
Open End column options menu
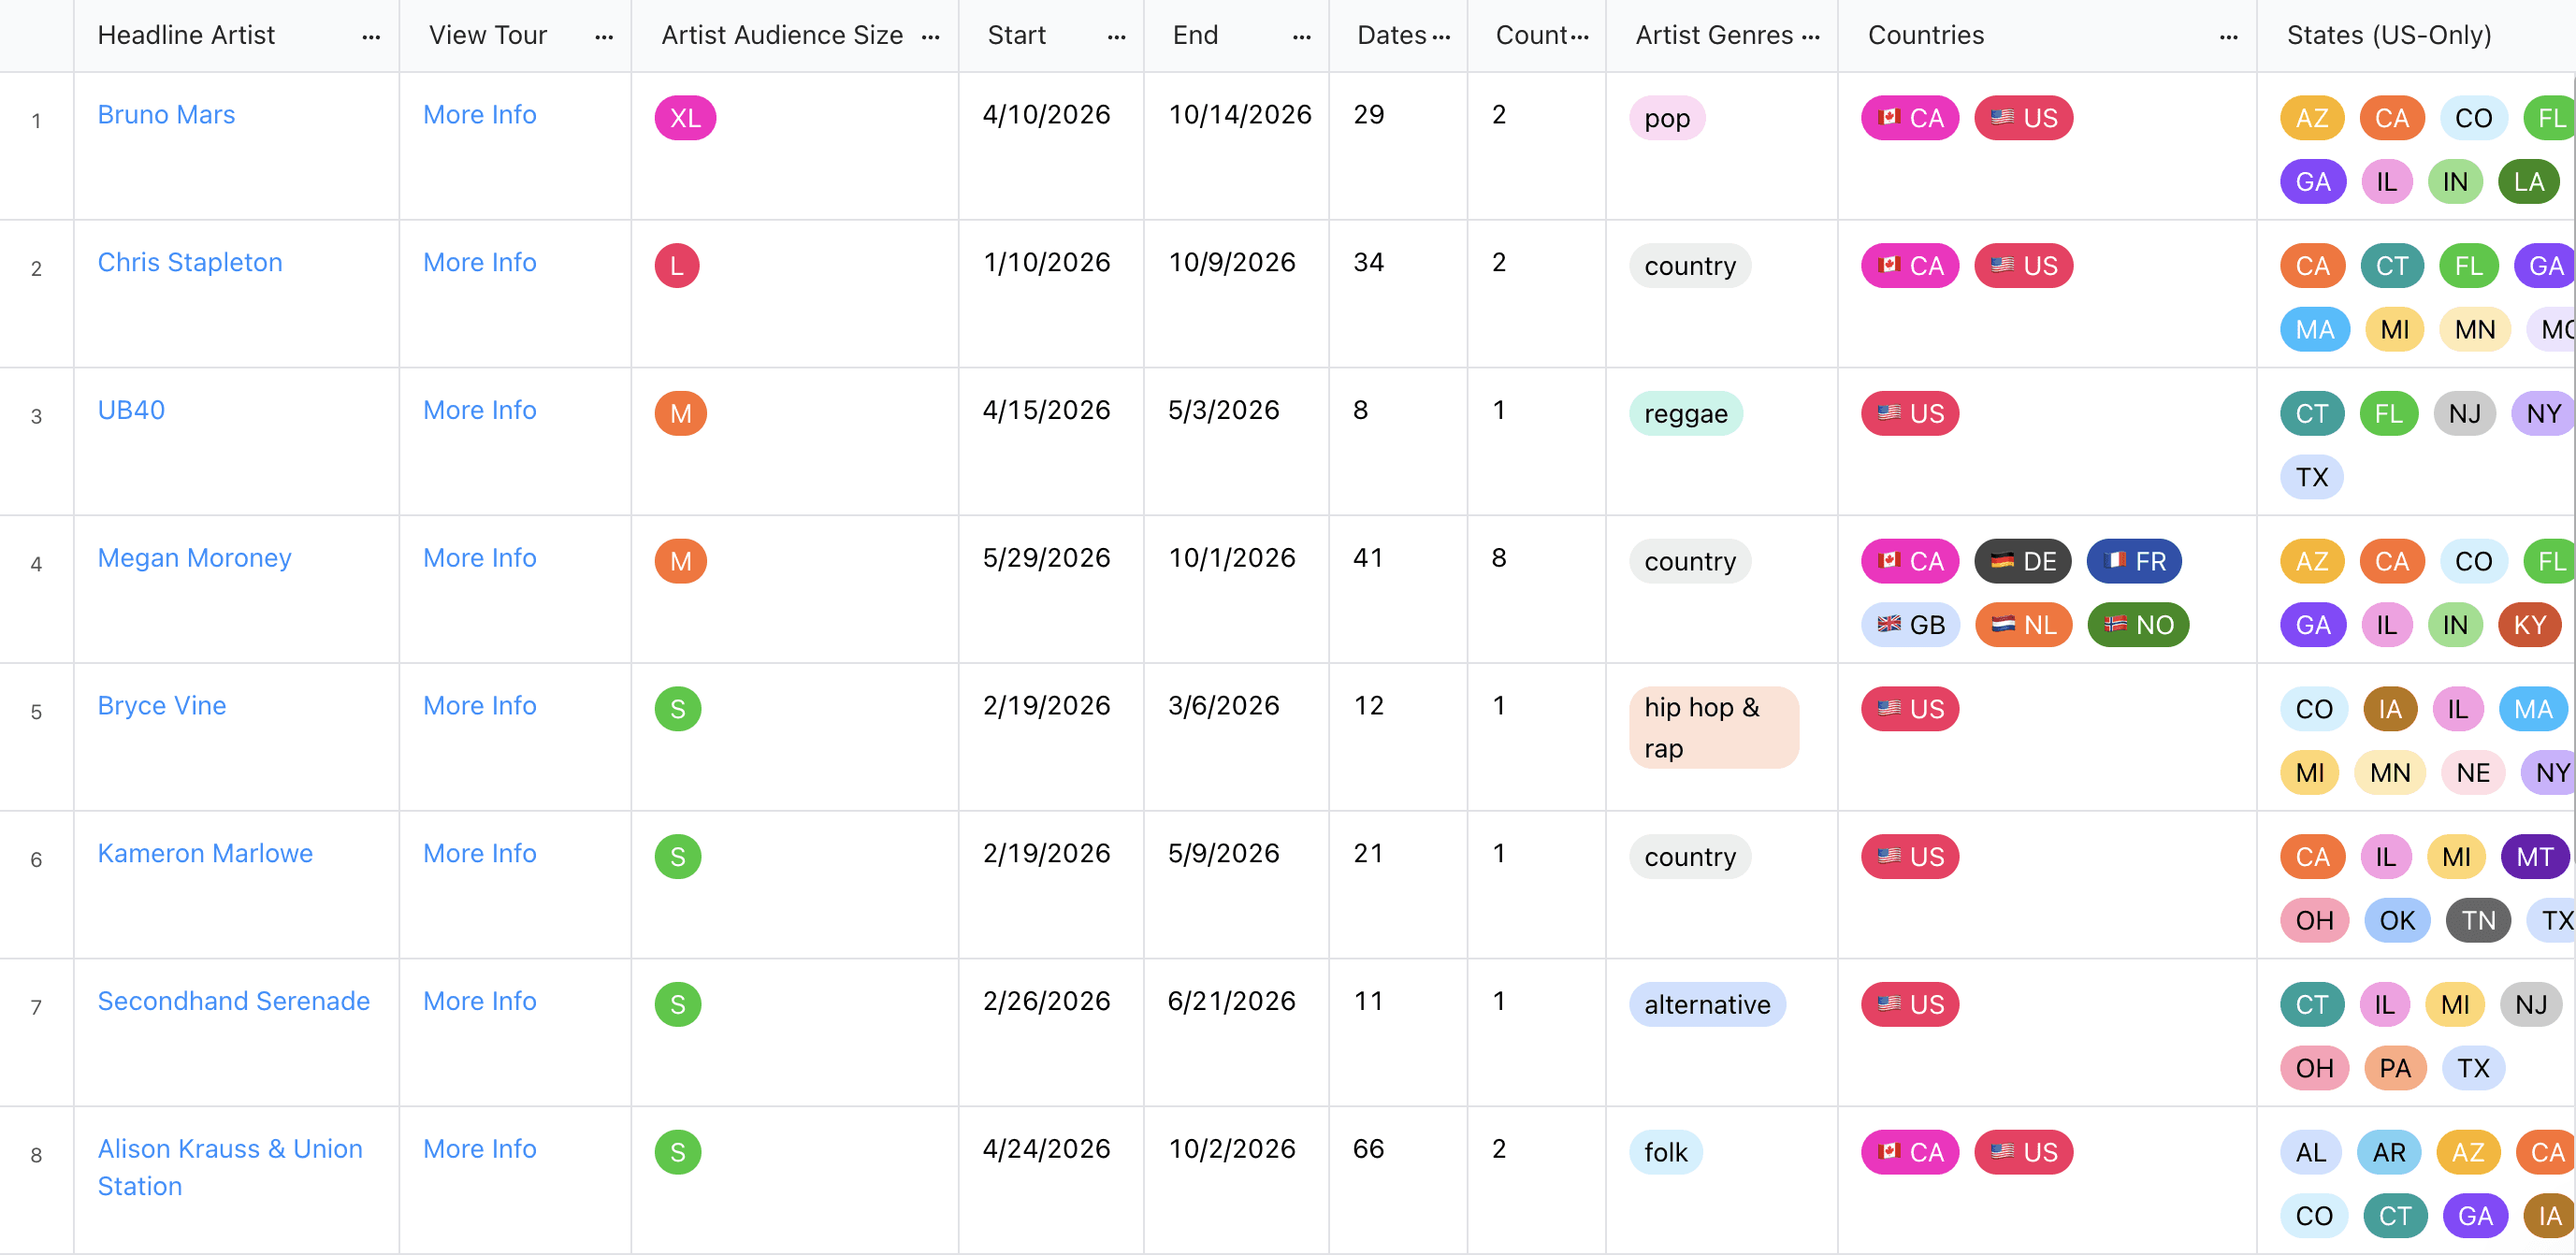1301,37
